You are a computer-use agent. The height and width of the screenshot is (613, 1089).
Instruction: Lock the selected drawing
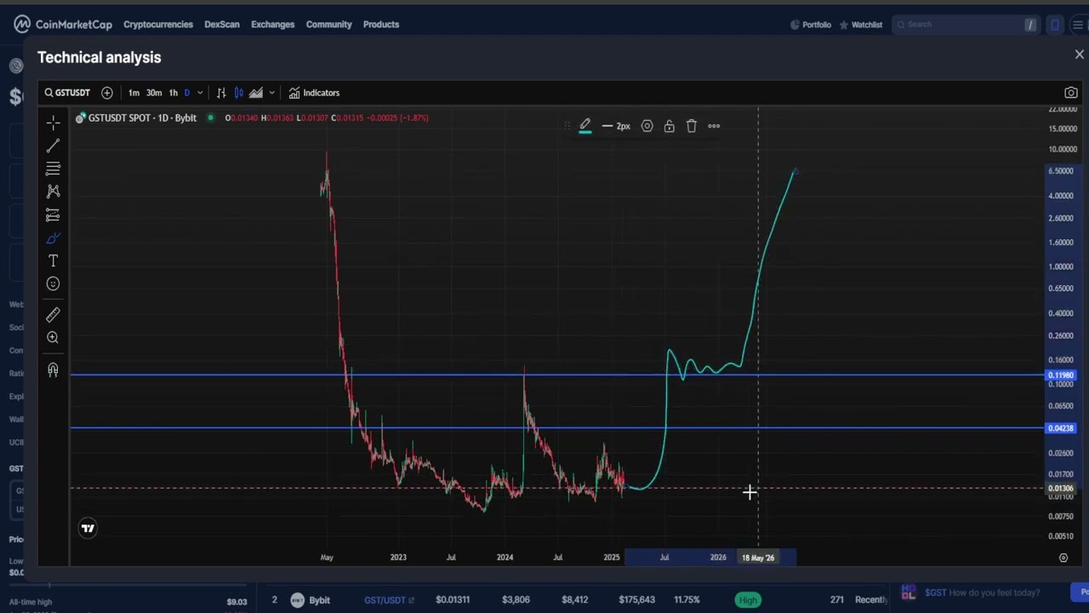(x=670, y=126)
